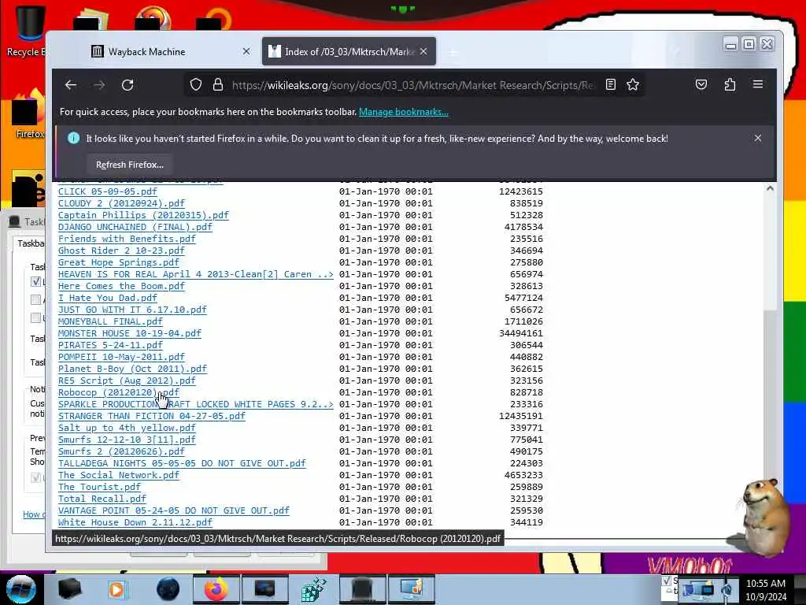Launch the media player taskbar icon

[117, 589]
